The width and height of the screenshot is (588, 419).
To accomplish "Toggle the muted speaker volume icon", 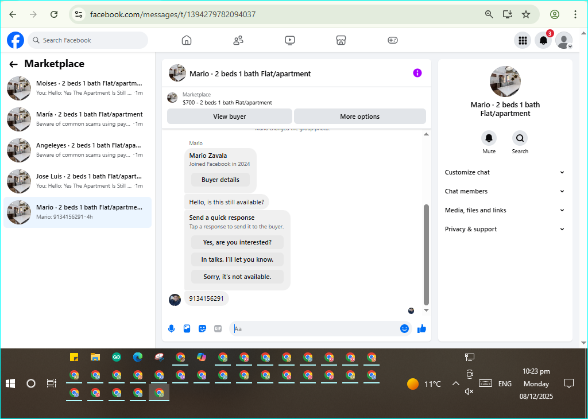I will pos(469,391).
